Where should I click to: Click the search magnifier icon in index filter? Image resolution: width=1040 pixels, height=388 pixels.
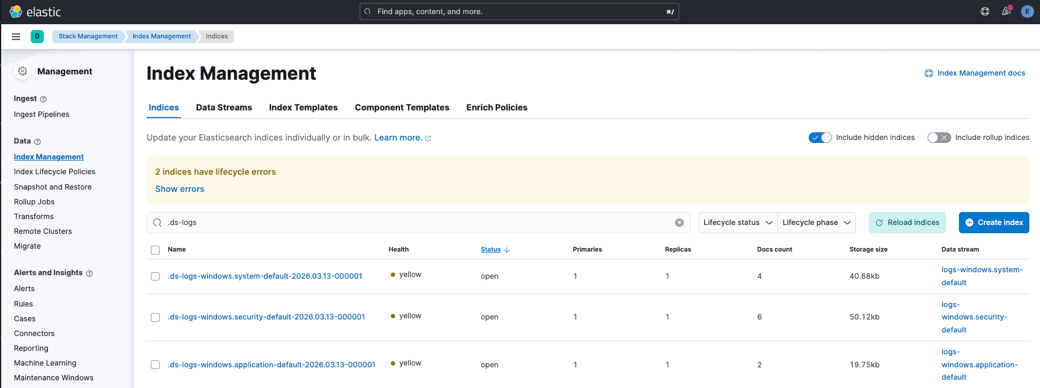click(x=157, y=223)
